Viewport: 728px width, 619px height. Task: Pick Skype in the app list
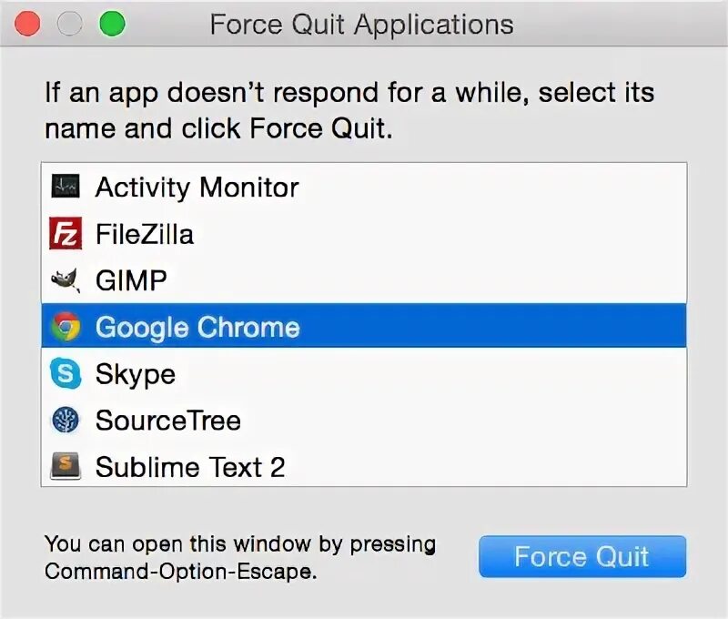click(136, 373)
